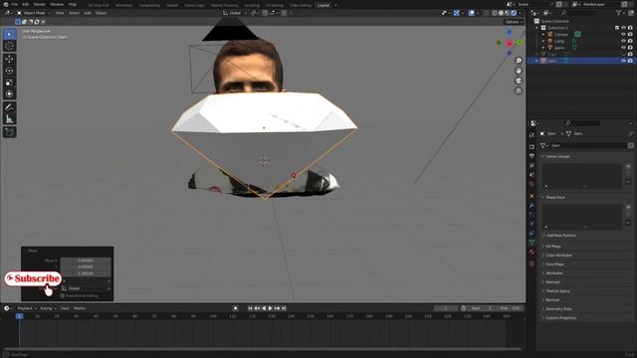
Task: Hide the Camera object in viewport
Action: 623,35
